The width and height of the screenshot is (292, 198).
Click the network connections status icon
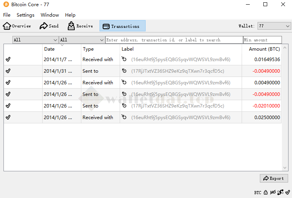(280, 192)
